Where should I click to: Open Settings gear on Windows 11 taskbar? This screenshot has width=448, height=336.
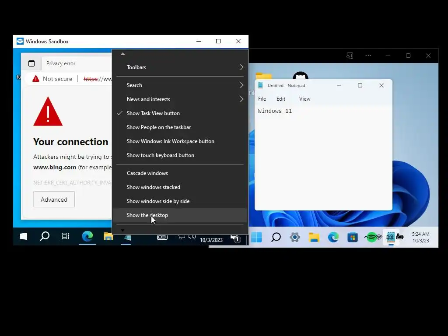tap(295, 237)
